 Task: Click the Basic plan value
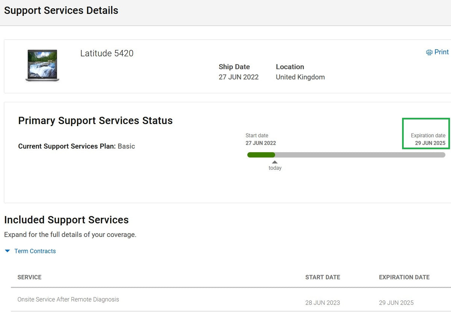pyautogui.click(x=126, y=146)
